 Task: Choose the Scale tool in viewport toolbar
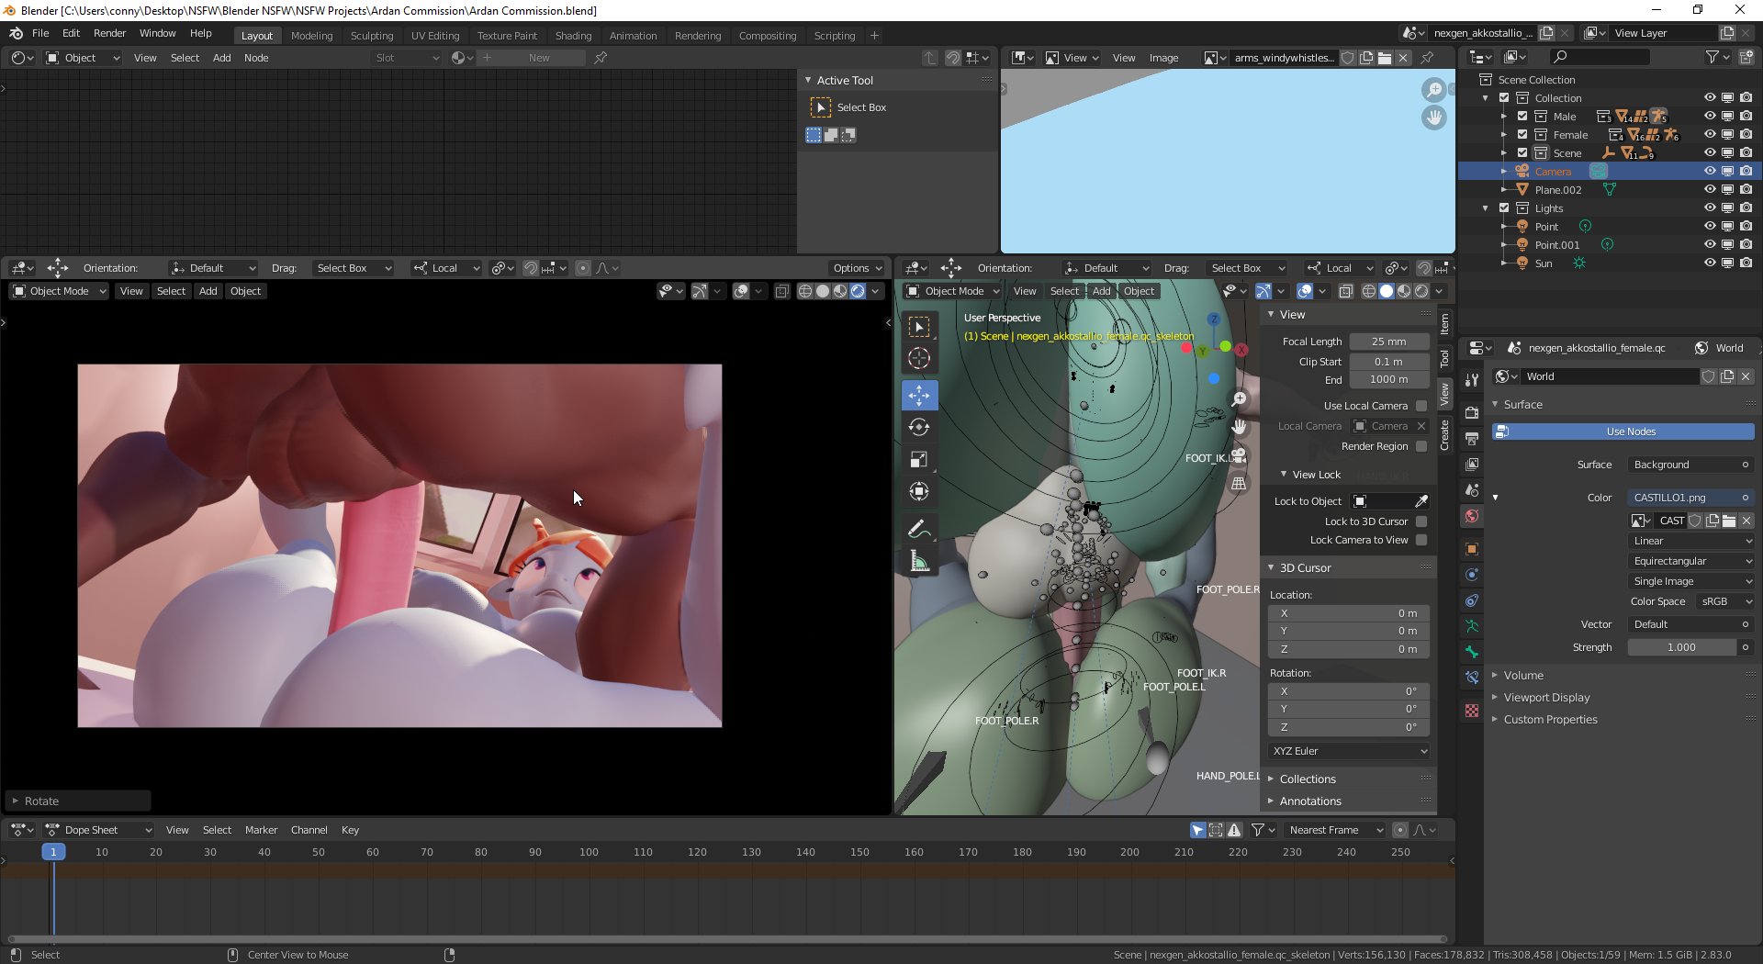tap(919, 459)
